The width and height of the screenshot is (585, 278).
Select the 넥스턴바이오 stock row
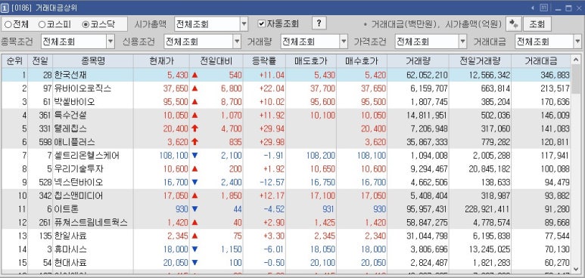(286, 182)
